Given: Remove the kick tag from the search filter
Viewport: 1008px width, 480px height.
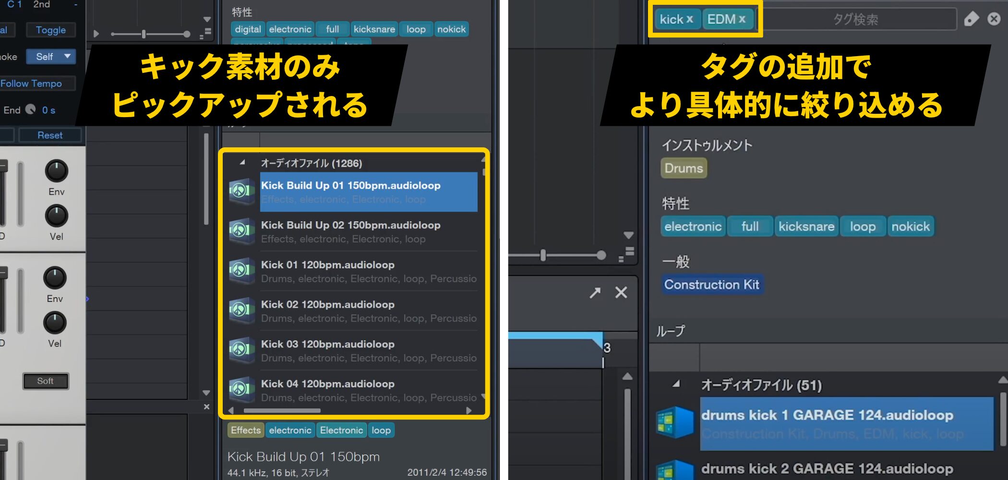Looking at the screenshot, I should pos(690,19).
